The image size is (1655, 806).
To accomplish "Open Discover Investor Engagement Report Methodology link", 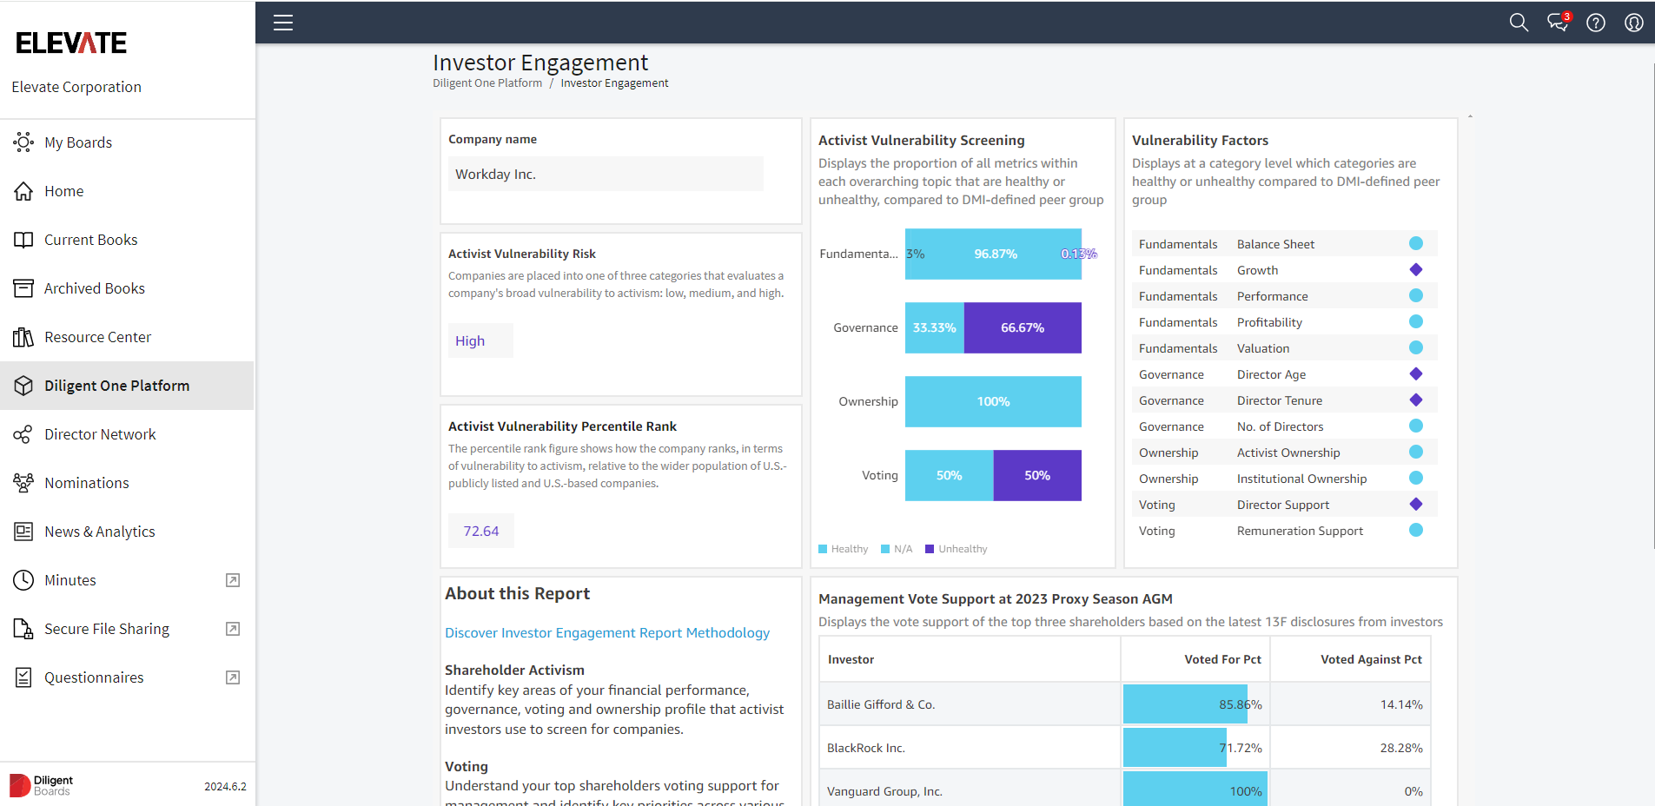I will click(x=607, y=633).
